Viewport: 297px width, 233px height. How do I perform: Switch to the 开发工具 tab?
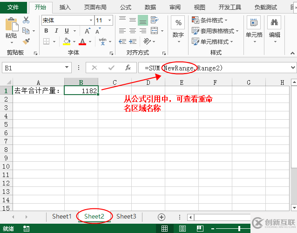230,7
